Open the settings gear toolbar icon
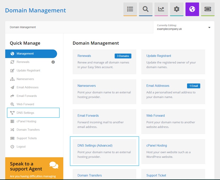This screenshot has height=180, width=220. pos(177,9)
